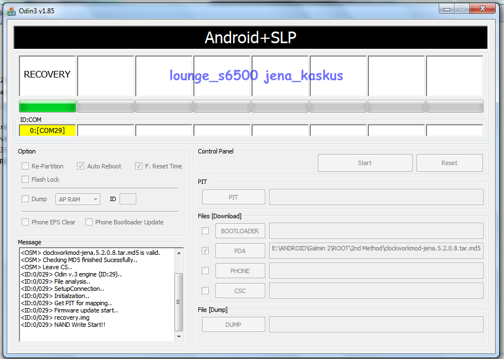504x359 pixels.
Task: Click the BOOTLOADER file button
Action: pos(240,231)
